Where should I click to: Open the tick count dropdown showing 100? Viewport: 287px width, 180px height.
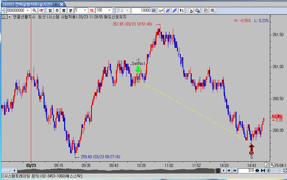click(109, 11)
